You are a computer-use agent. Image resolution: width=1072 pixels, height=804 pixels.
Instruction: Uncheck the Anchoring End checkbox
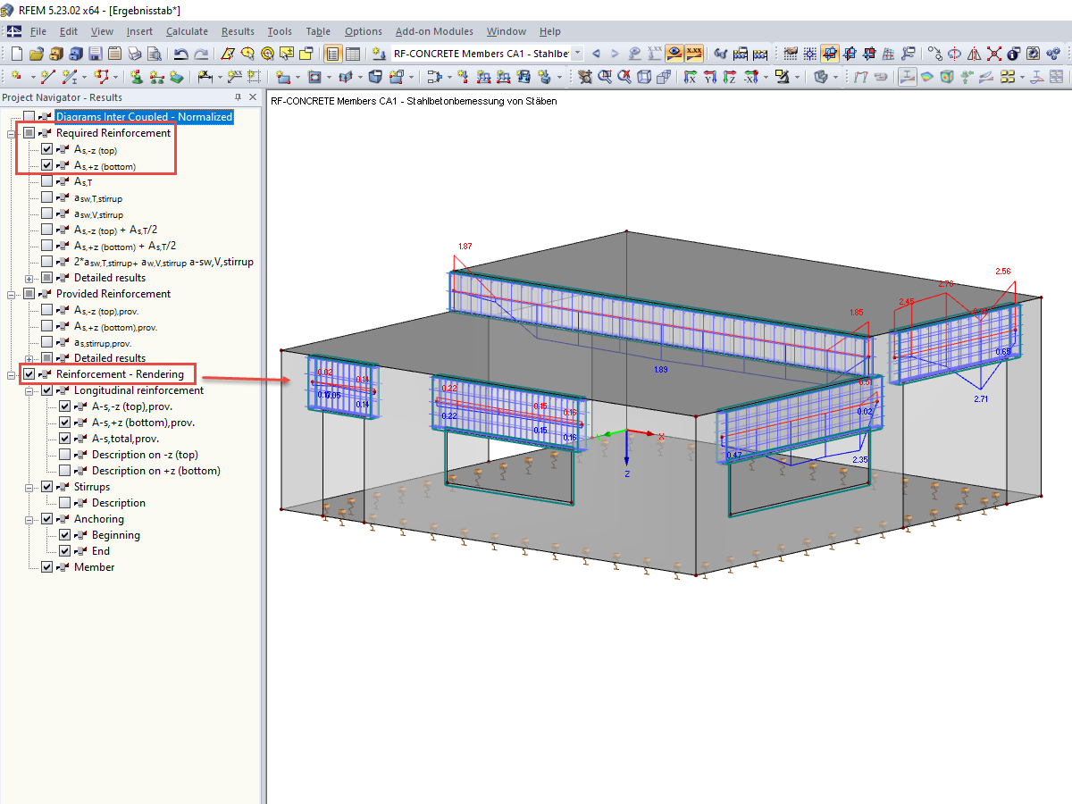click(65, 551)
